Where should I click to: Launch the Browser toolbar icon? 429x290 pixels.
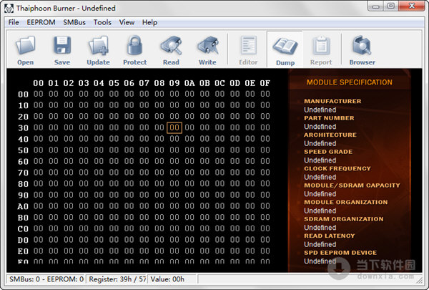(362, 46)
